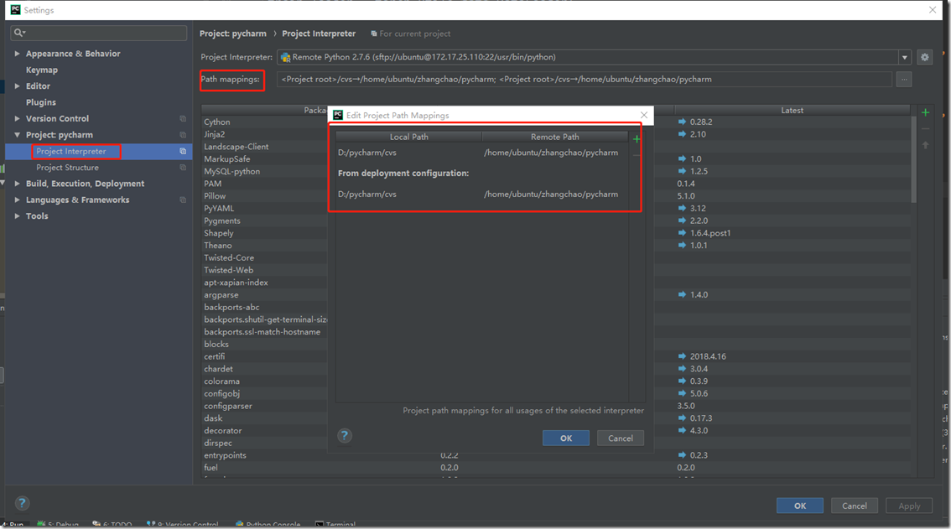Screen dimensions: 951x529
Task: Click the package list vertical scrollbar
Action: pyautogui.click(x=913, y=159)
